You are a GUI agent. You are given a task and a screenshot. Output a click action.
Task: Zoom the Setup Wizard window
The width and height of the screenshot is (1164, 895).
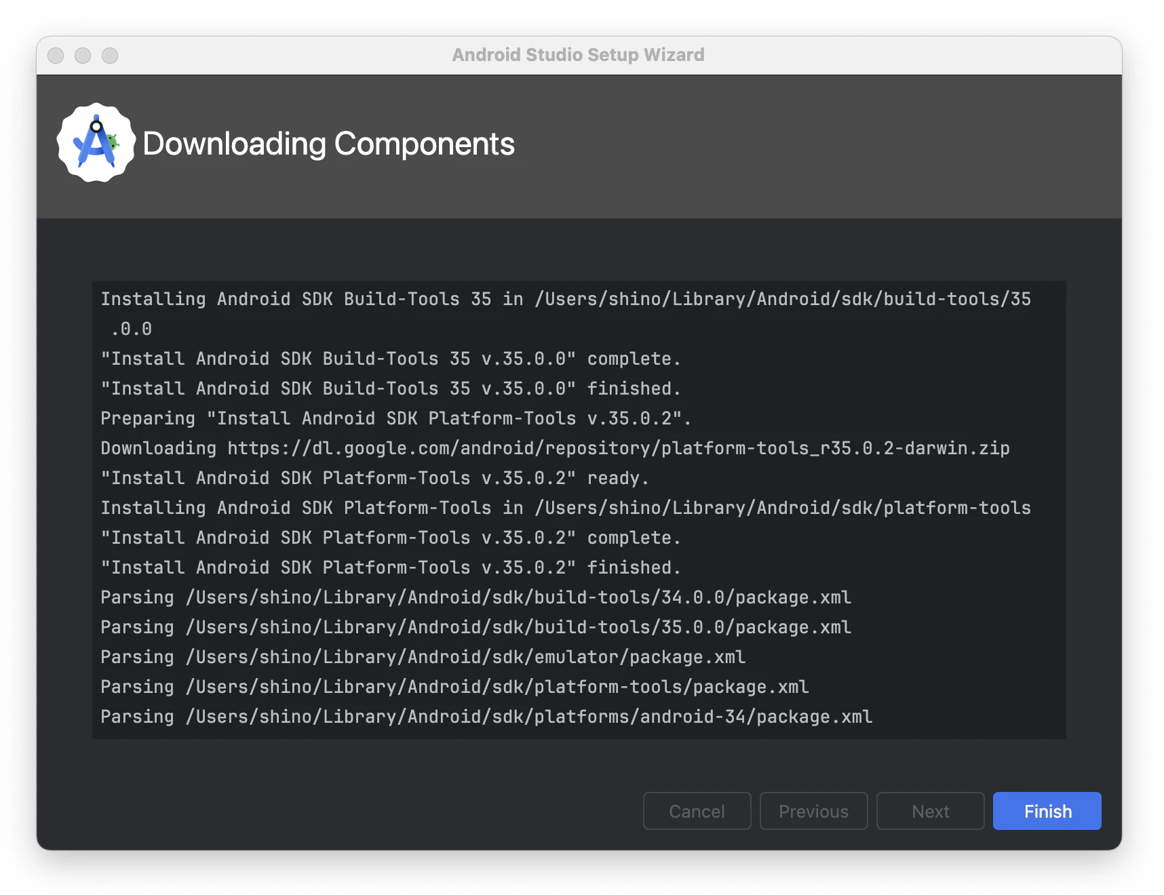pos(110,56)
